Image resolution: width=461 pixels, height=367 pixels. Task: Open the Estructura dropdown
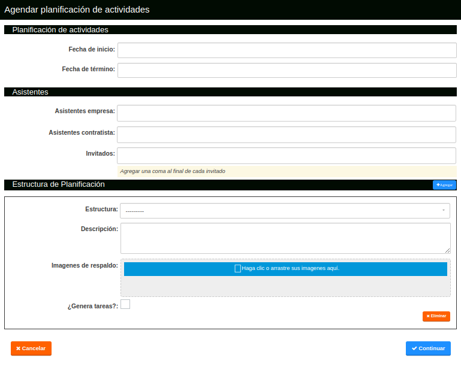[285, 211]
